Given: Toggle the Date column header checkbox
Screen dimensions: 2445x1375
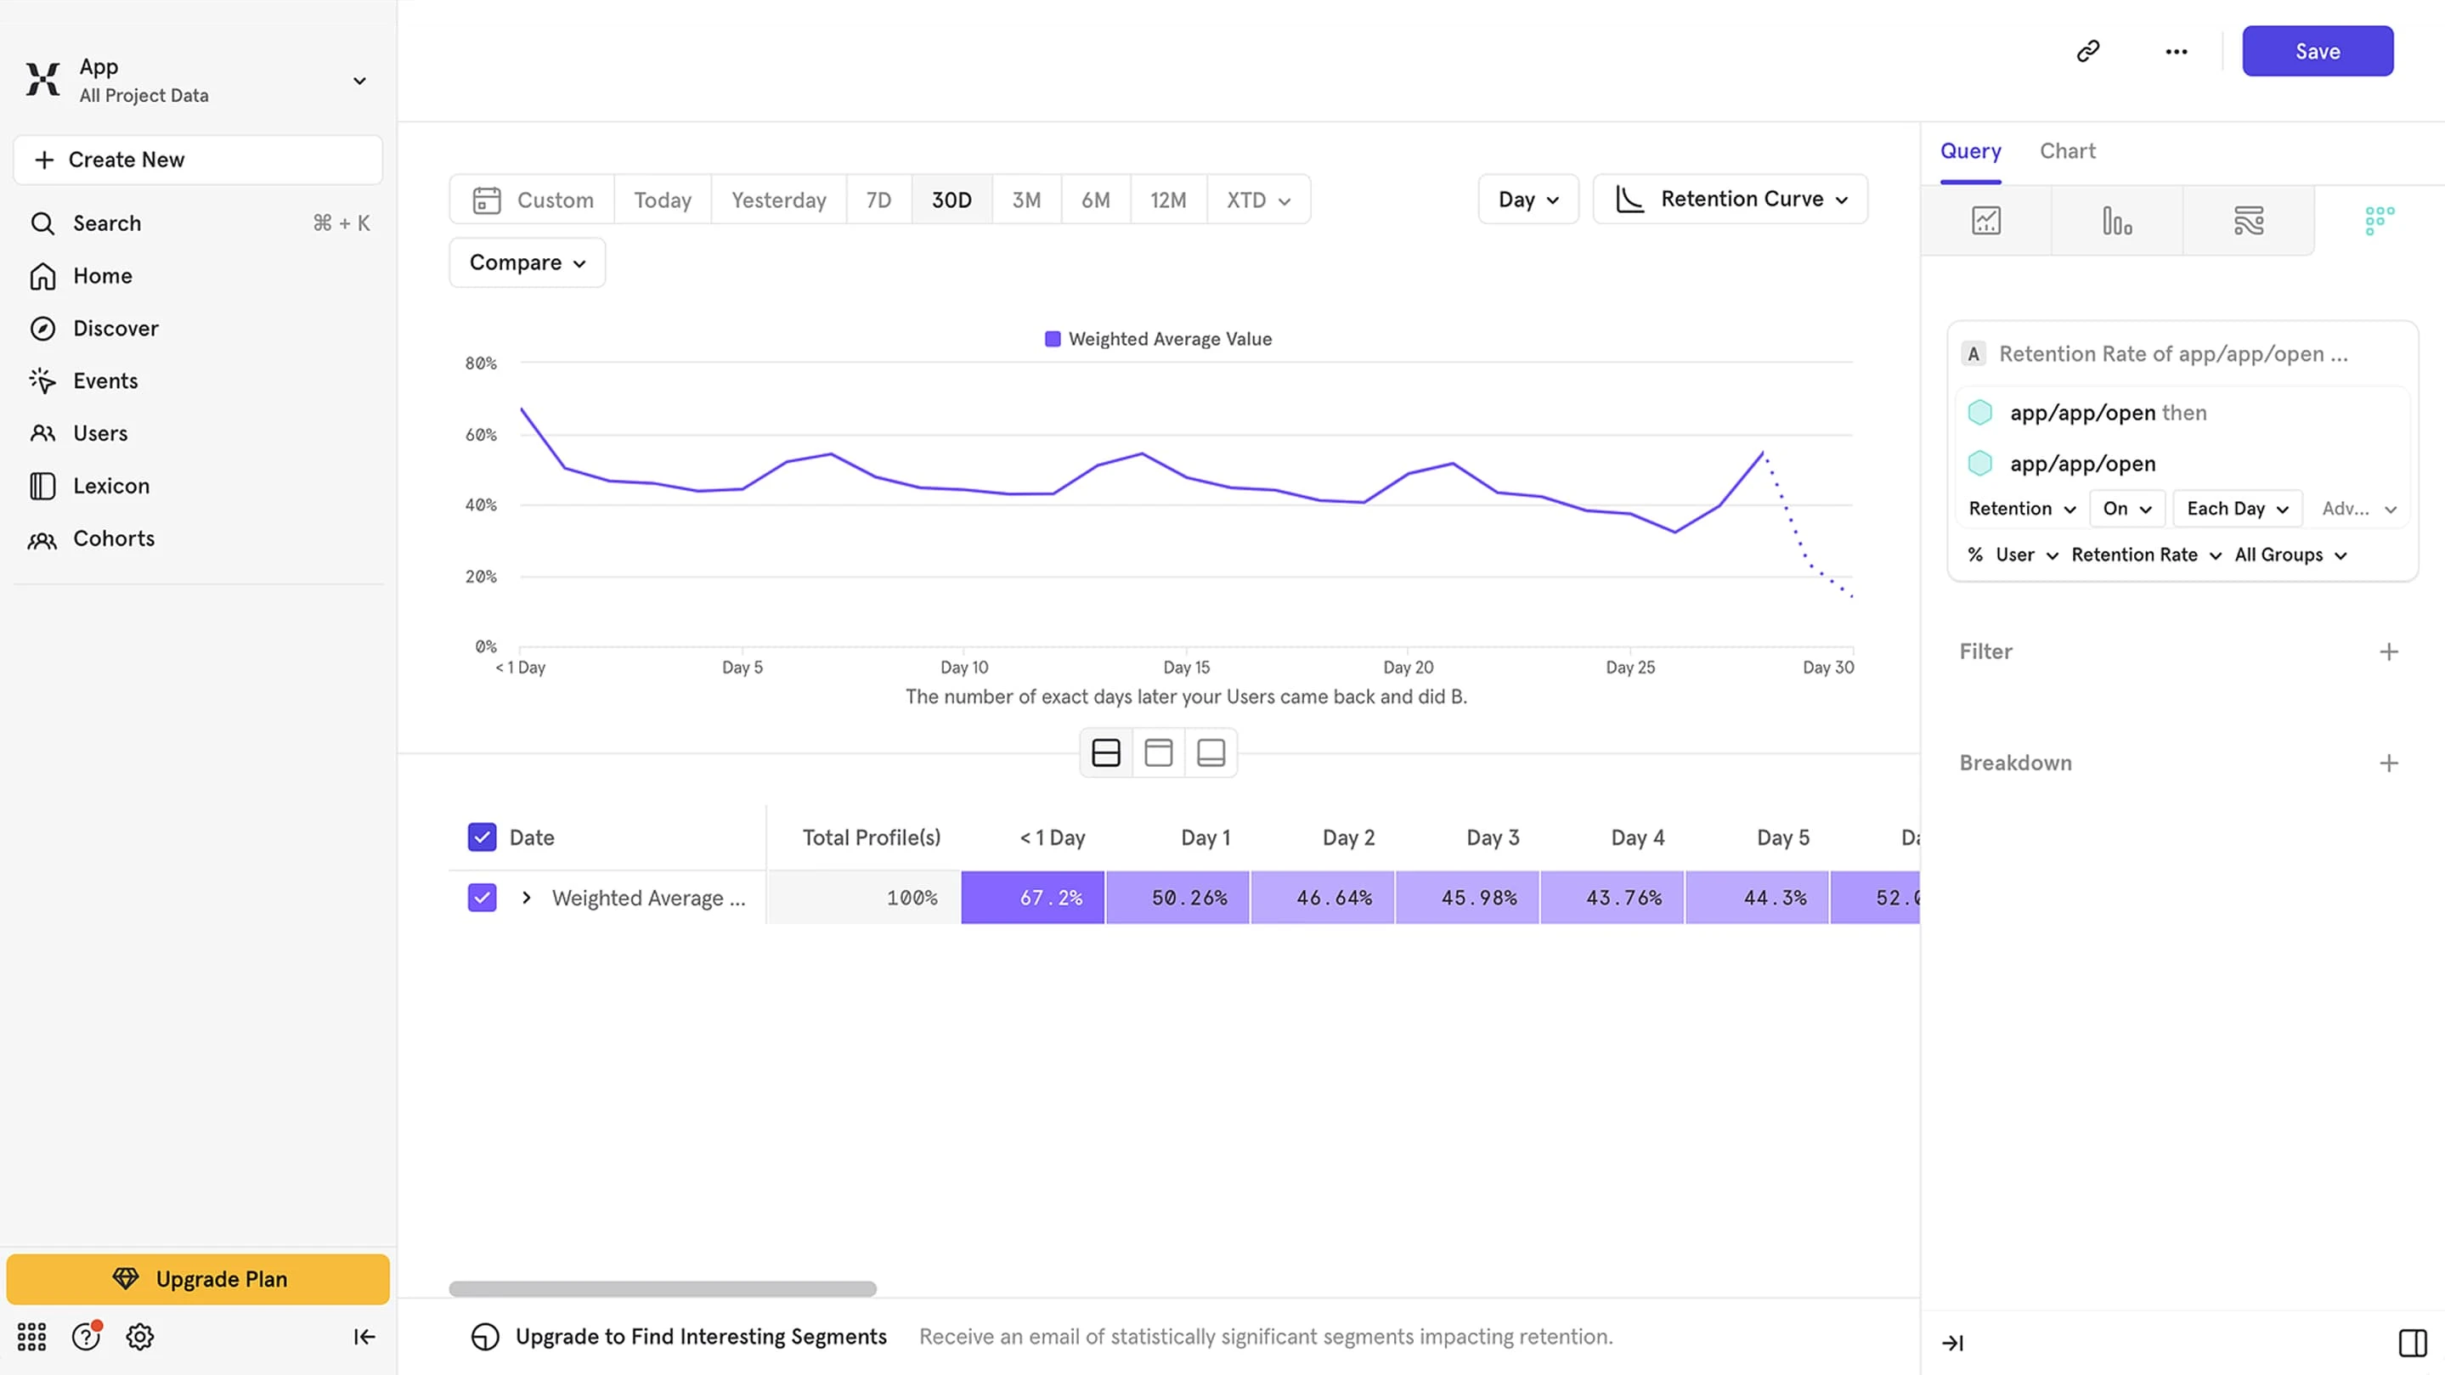Looking at the screenshot, I should 483,837.
